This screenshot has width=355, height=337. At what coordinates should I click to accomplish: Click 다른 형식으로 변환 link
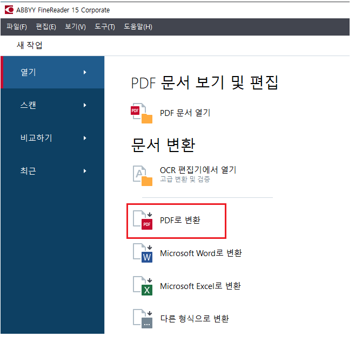tap(195, 319)
